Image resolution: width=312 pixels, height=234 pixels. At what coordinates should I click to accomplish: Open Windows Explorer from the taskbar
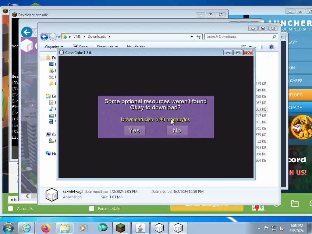(x=65, y=228)
